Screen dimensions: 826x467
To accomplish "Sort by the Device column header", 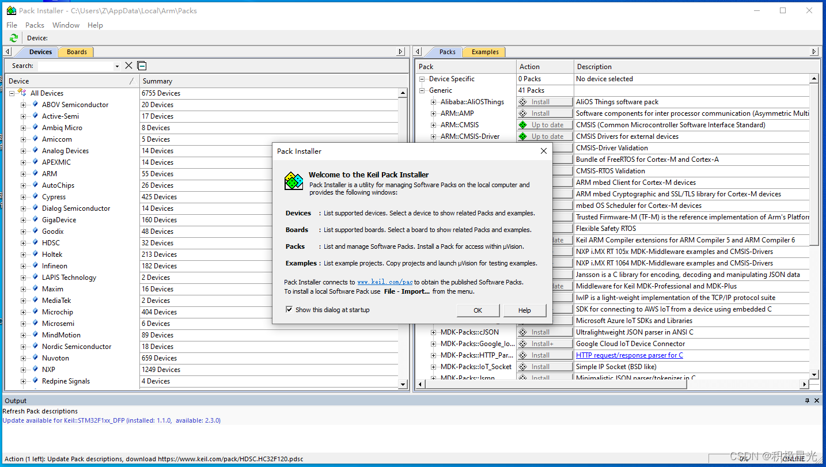I will (x=72, y=81).
